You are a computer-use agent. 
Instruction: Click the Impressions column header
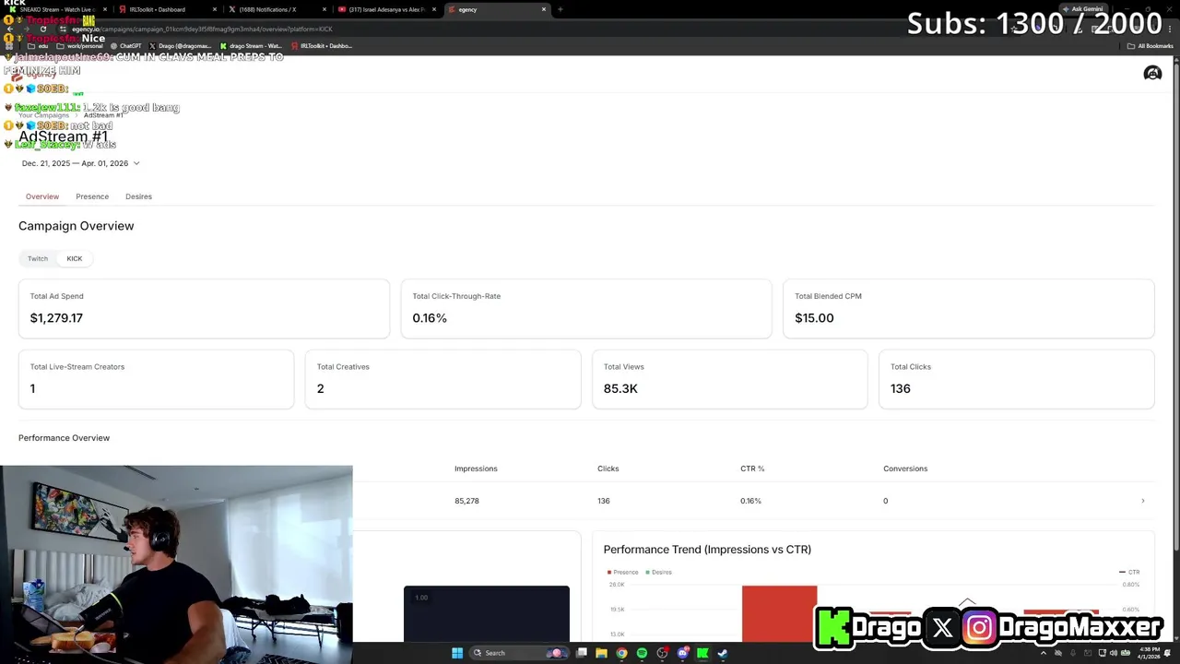tap(476, 468)
